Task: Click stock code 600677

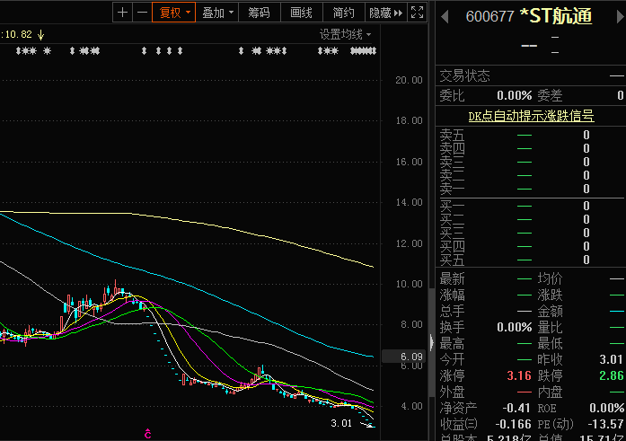Action: 489,17
